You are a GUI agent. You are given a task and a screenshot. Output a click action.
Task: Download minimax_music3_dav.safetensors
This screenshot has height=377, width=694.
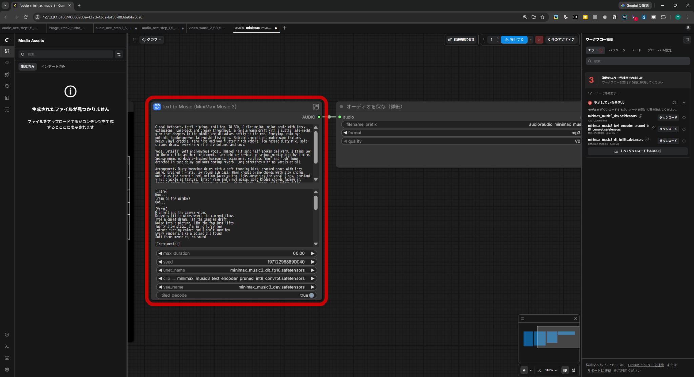(x=668, y=118)
